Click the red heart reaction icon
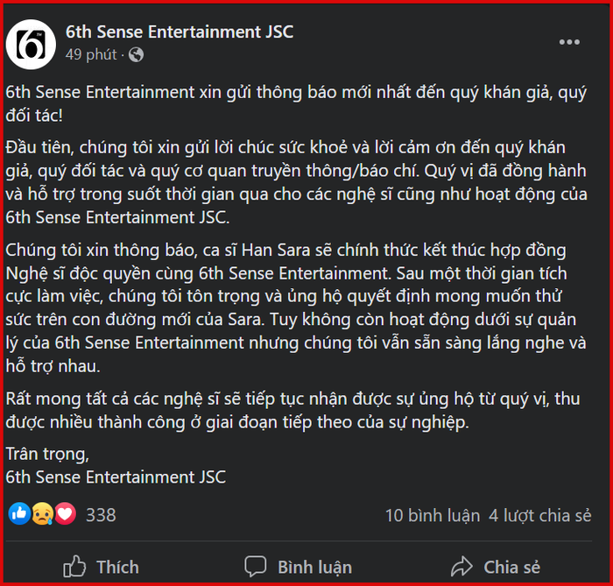613x586 pixels. [x=65, y=514]
